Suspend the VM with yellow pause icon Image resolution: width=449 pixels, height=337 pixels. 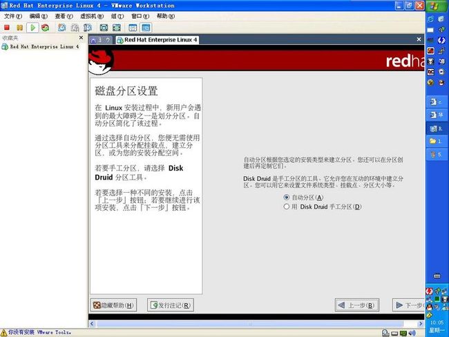(x=19, y=28)
